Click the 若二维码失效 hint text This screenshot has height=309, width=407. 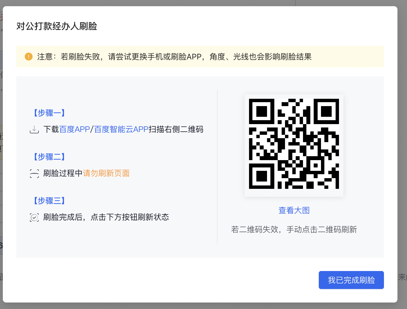click(x=294, y=229)
